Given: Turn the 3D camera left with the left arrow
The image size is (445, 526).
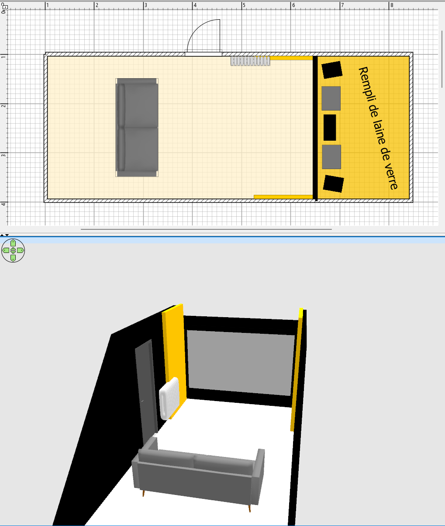Looking at the screenshot, I should (x=5, y=250).
